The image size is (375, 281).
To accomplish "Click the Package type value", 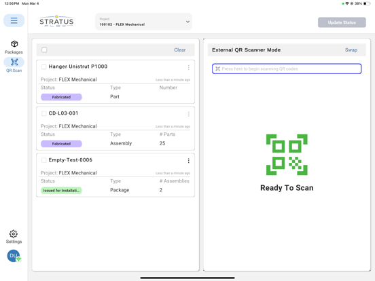I will [x=120, y=190].
